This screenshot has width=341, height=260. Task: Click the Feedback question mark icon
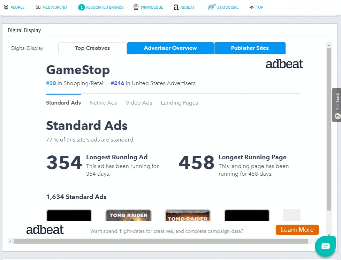pyautogui.click(x=338, y=116)
